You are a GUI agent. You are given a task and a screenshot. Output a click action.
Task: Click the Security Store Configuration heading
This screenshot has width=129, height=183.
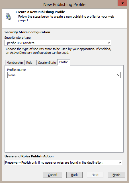pos(27,32)
